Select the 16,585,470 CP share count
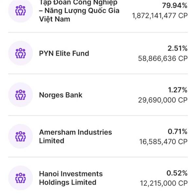The height and width of the screenshot is (196, 196). tap(163, 142)
